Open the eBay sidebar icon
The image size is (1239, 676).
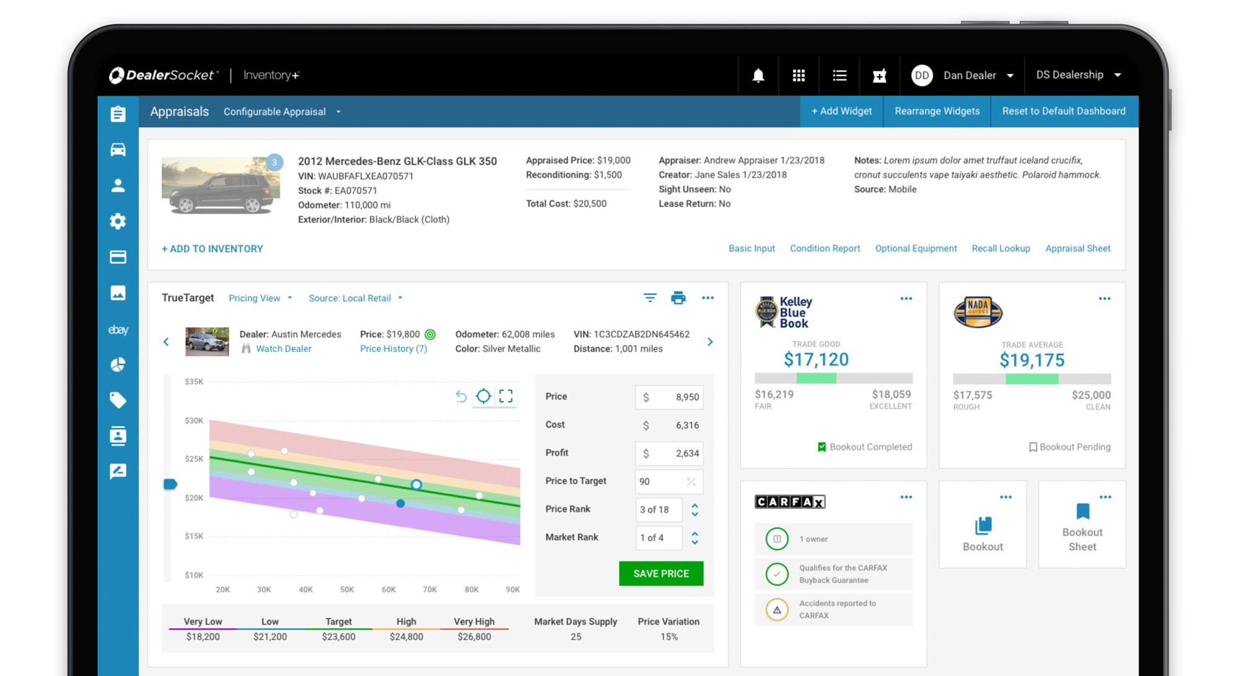118,330
